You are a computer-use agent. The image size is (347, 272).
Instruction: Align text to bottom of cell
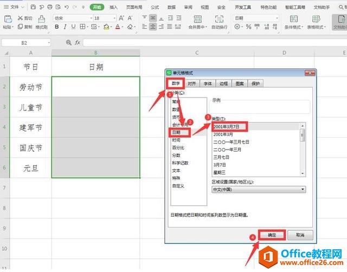[162, 18]
